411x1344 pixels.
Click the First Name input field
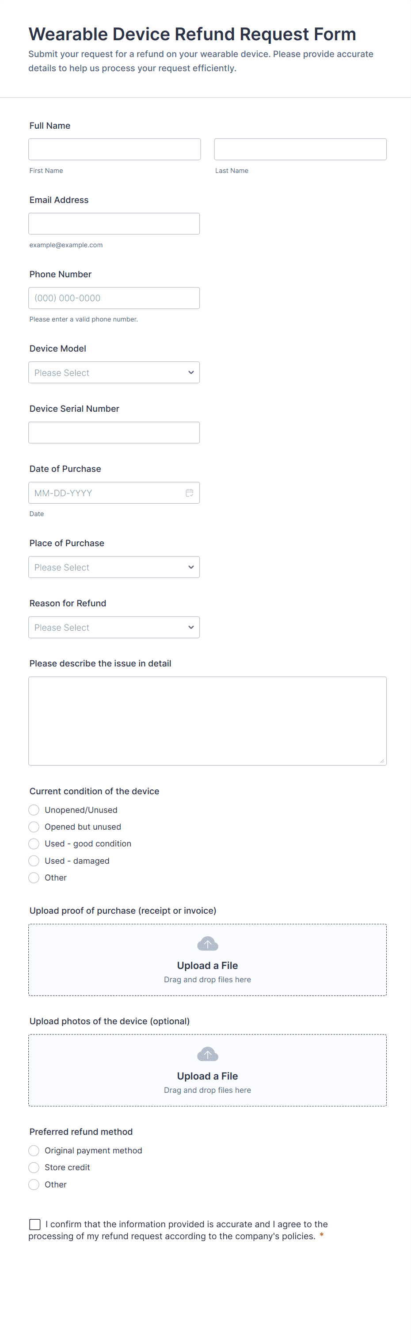[x=114, y=149]
